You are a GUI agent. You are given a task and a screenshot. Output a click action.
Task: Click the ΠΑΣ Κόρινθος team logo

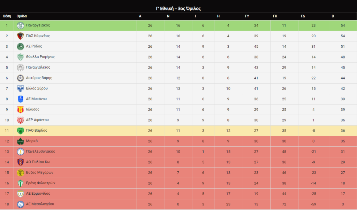21,36
